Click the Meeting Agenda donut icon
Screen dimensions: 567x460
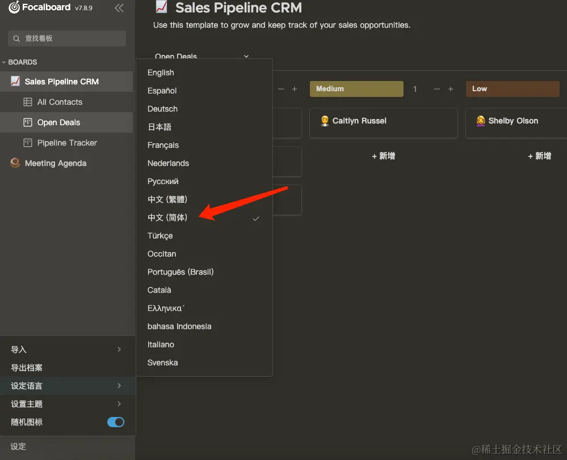[x=15, y=163]
